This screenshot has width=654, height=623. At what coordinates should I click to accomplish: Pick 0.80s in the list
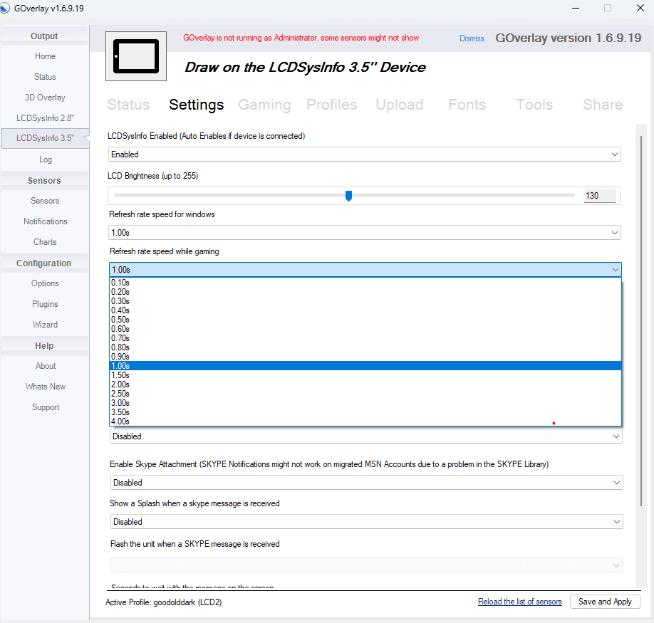point(365,347)
